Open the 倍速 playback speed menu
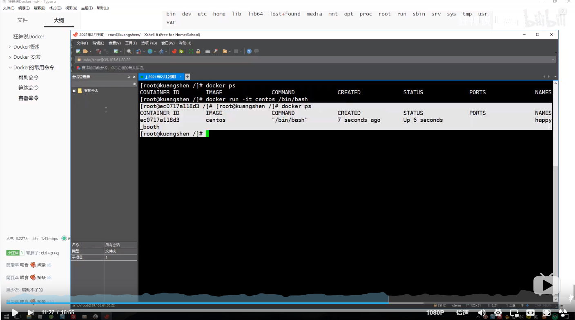 point(463,313)
